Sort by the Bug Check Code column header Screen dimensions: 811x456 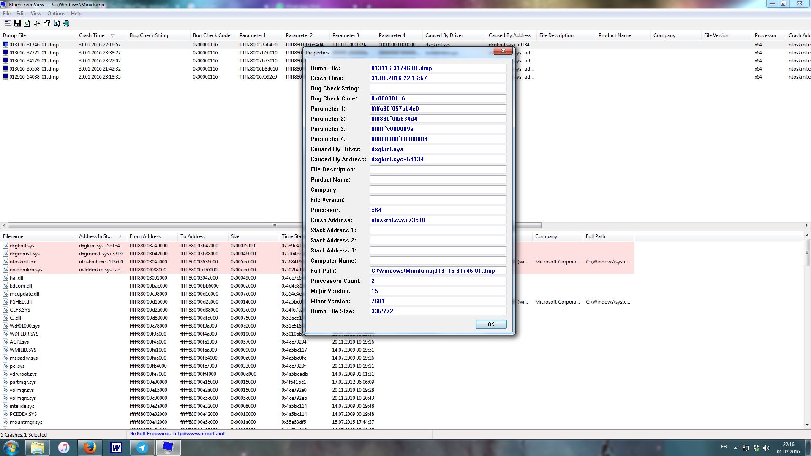pyautogui.click(x=213, y=35)
